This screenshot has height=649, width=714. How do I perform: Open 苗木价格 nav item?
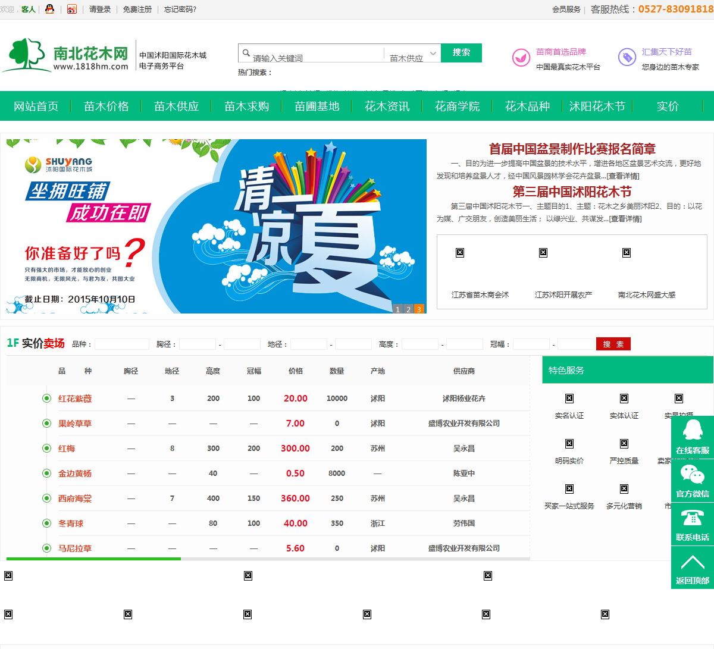point(107,106)
